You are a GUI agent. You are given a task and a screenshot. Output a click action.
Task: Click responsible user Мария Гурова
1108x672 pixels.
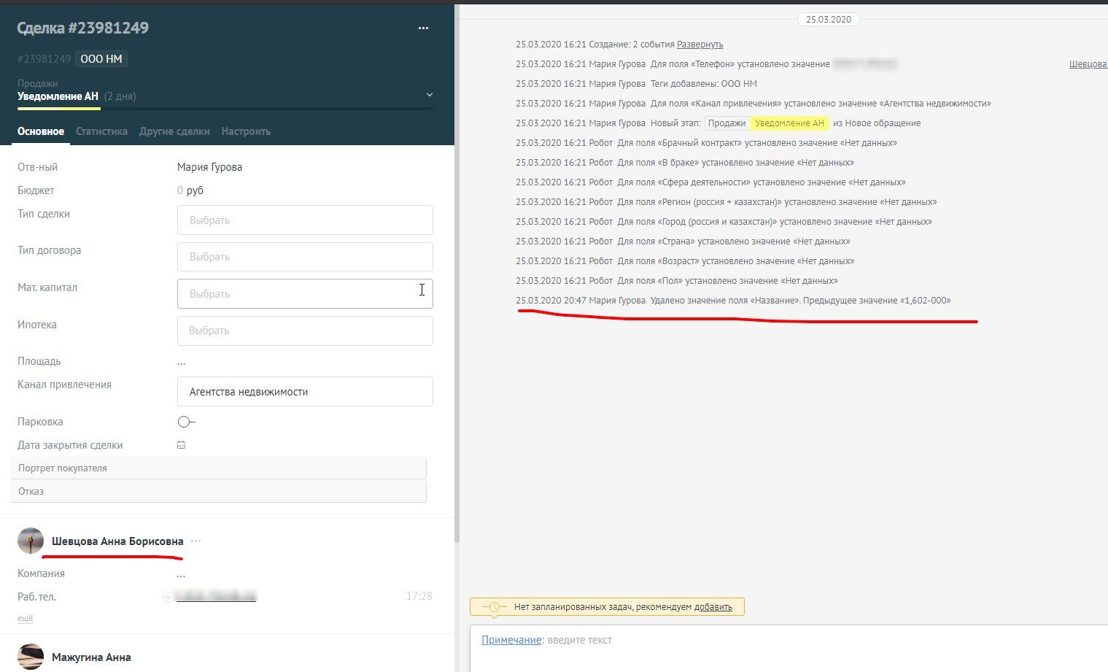pos(209,167)
